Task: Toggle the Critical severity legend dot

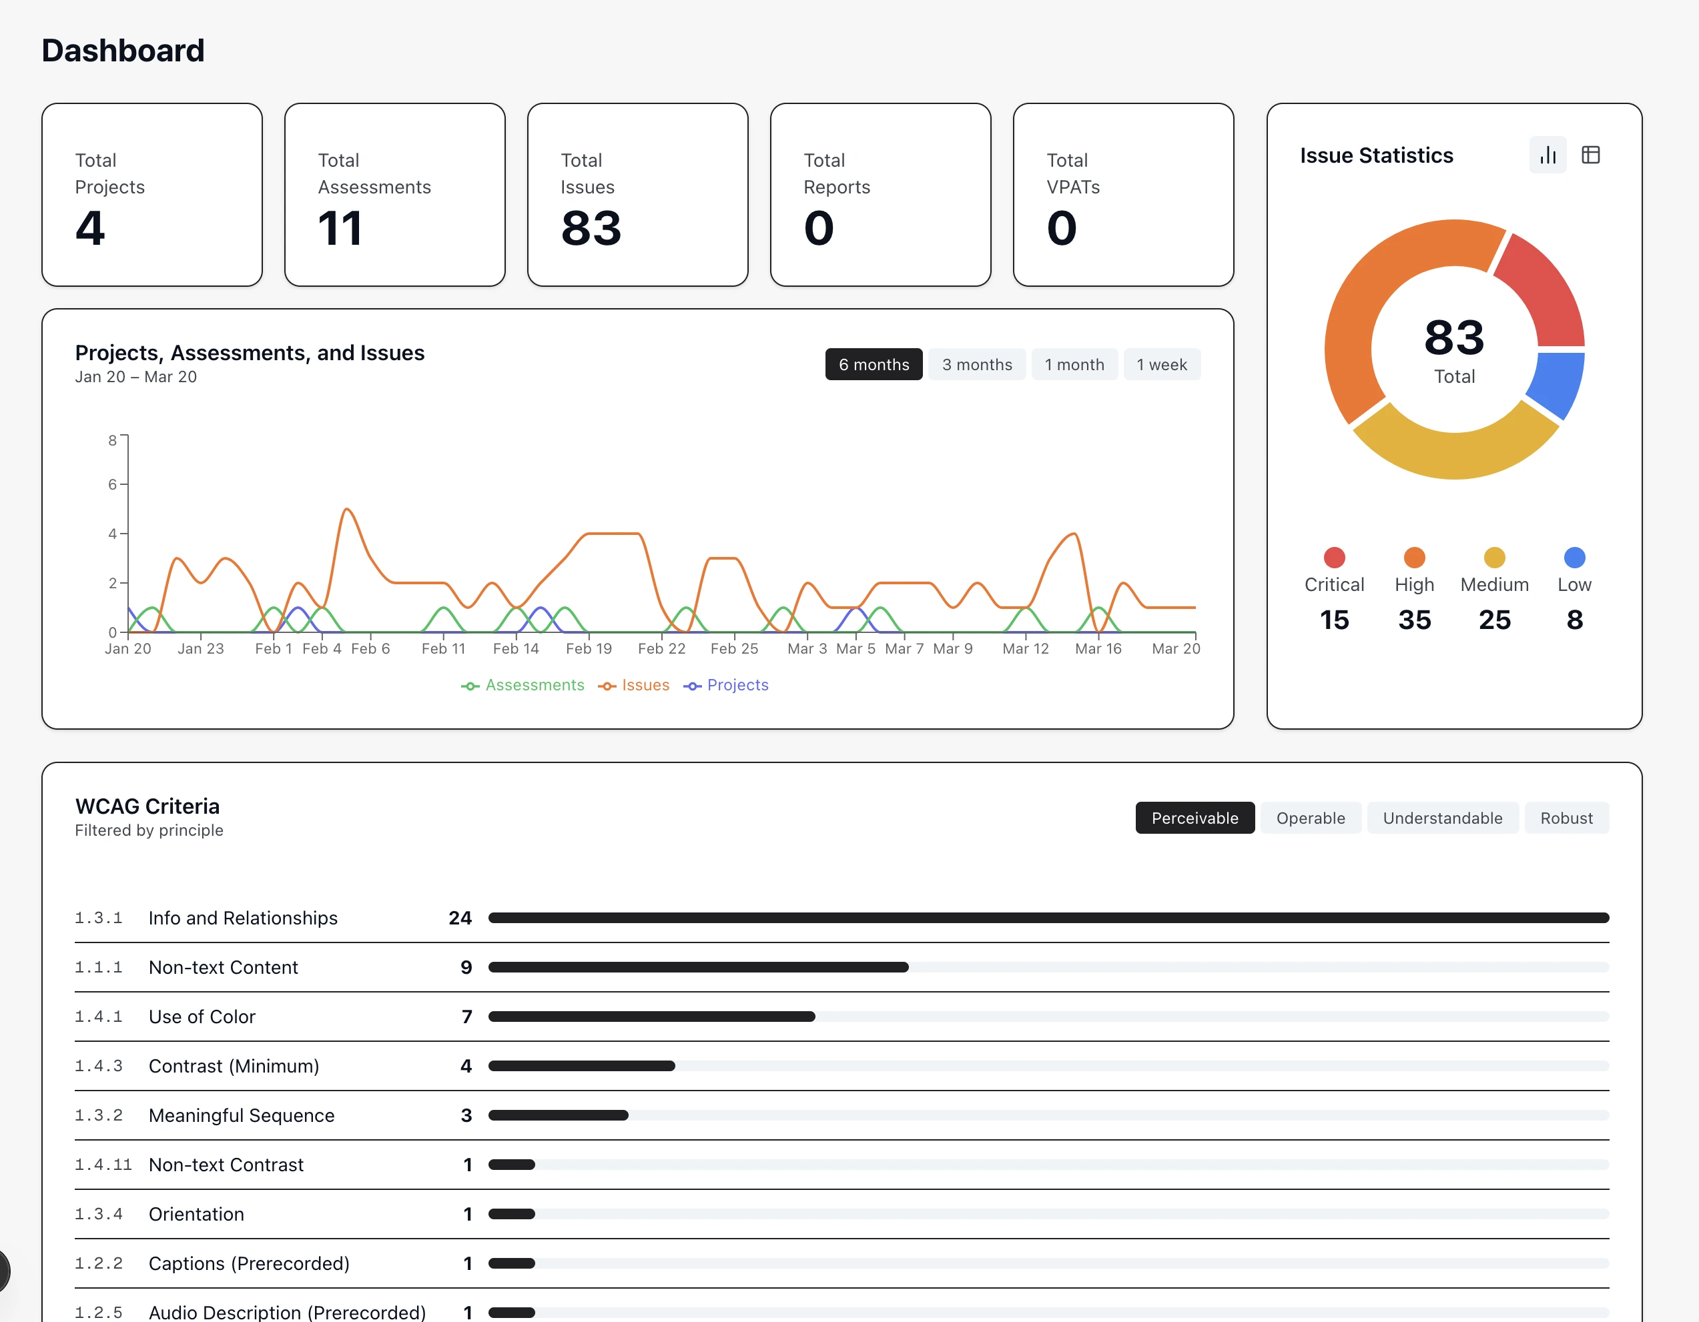Action: coord(1335,557)
